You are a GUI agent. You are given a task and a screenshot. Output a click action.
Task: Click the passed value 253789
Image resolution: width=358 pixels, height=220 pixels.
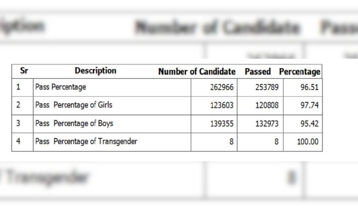(267, 88)
